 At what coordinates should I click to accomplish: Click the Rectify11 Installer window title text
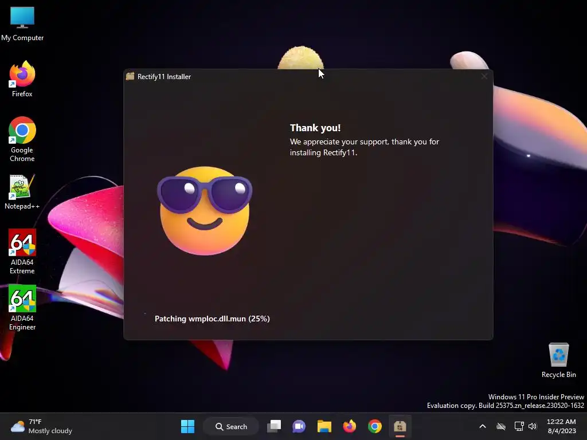(x=164, y=77)
